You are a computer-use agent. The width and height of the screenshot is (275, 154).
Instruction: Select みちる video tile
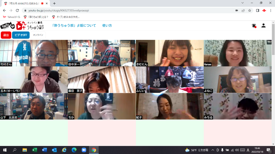click(238, 106)
